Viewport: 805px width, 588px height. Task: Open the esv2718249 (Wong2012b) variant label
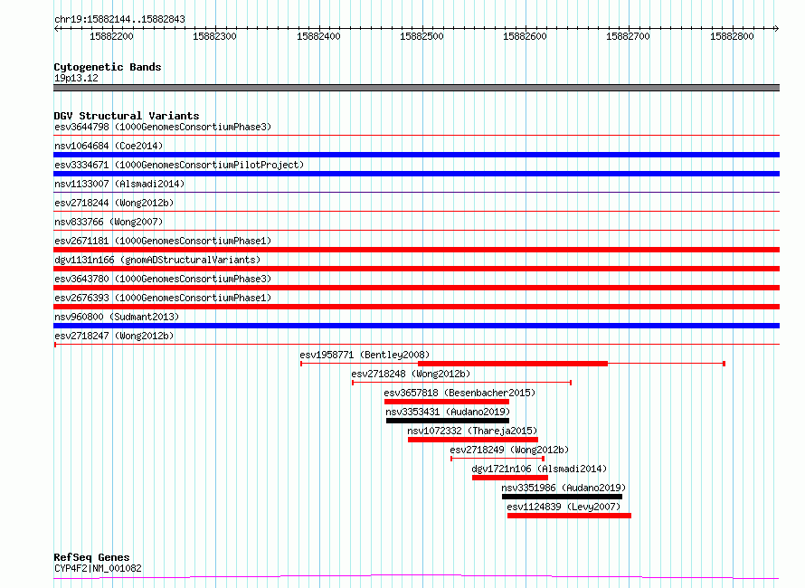509,450
